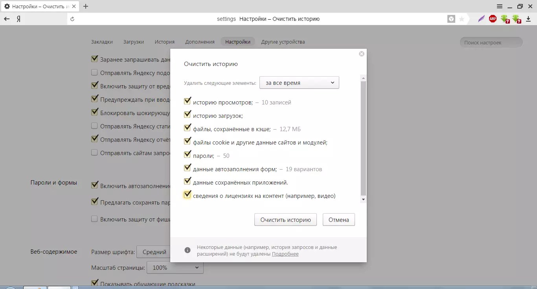Toggle 'файлы, сохранённые в кэше' checkbox
537x289 pixels.
coord(188,129)
